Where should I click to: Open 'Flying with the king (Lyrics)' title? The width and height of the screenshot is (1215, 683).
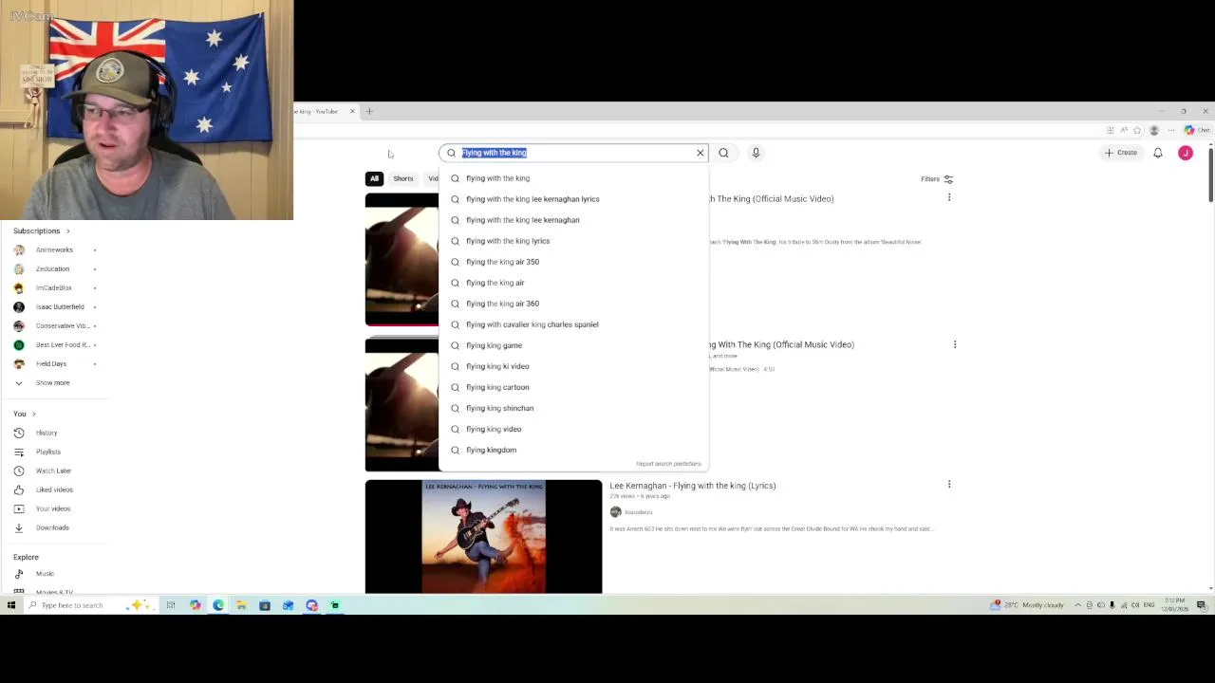click(693, 486)
